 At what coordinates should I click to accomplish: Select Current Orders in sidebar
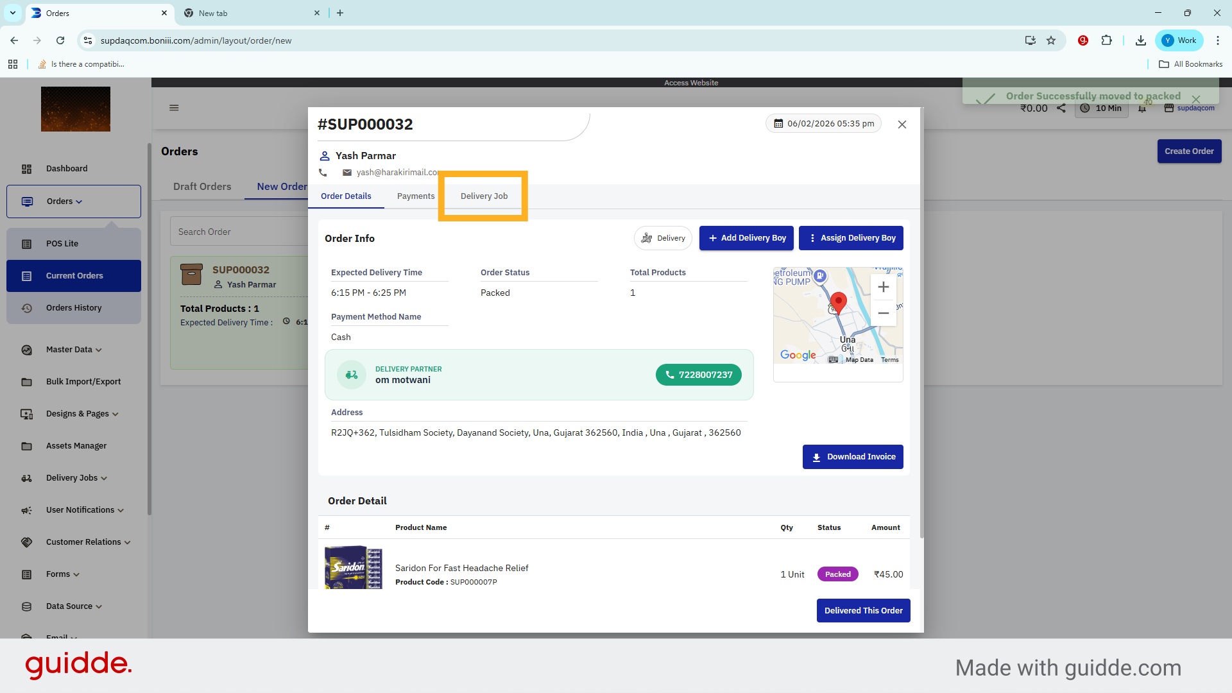pos(74,276)
